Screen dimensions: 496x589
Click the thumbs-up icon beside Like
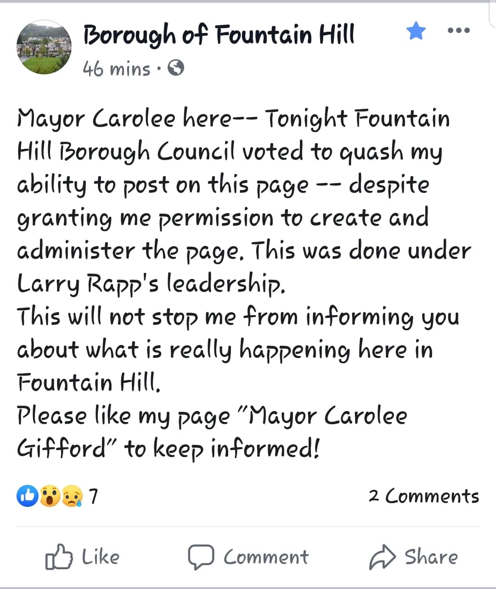[x=59, y=556]
